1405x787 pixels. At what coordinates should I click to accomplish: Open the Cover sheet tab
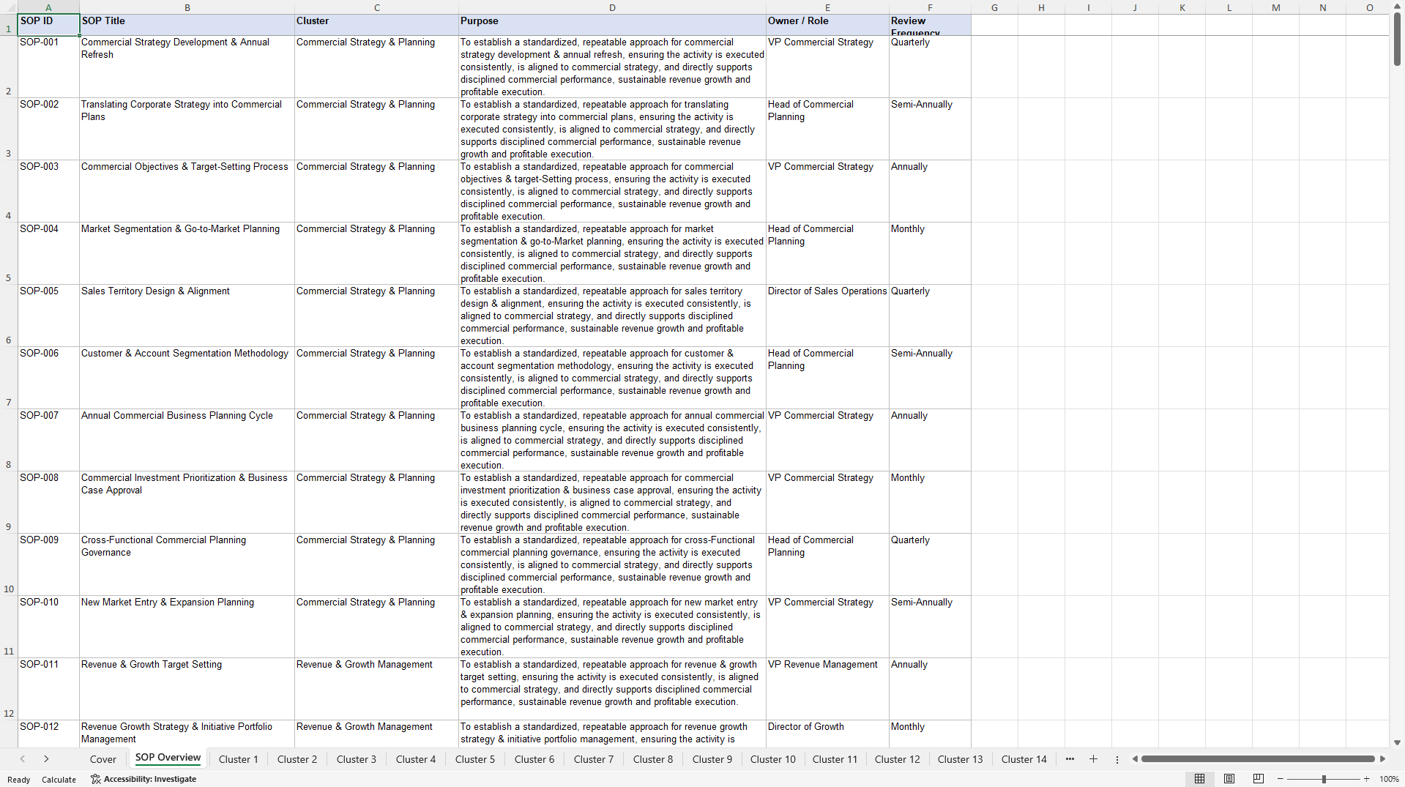(x=103, y=759)
